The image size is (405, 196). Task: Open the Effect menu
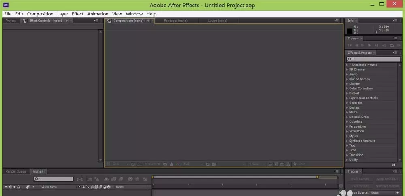coord(77,14)
